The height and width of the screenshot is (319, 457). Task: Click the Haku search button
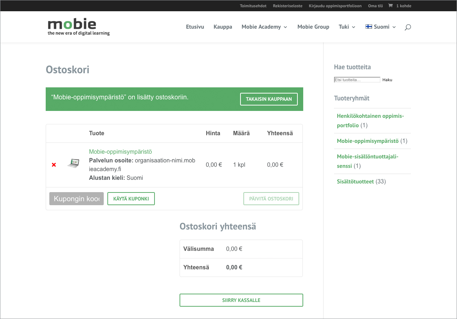point(387,80)
